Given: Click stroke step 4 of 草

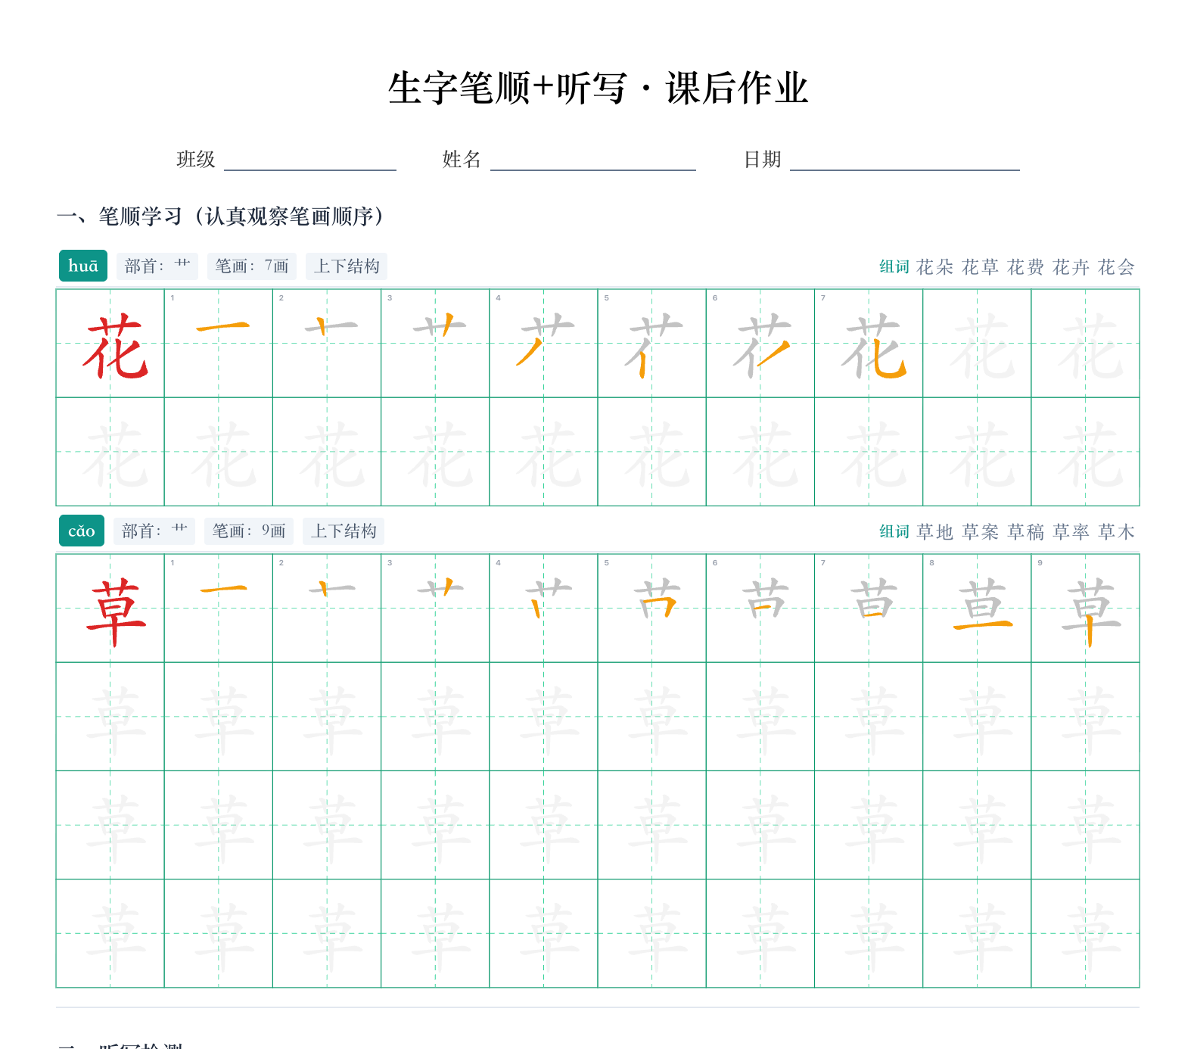Looking at the screenshot, I should pos(543,609).
